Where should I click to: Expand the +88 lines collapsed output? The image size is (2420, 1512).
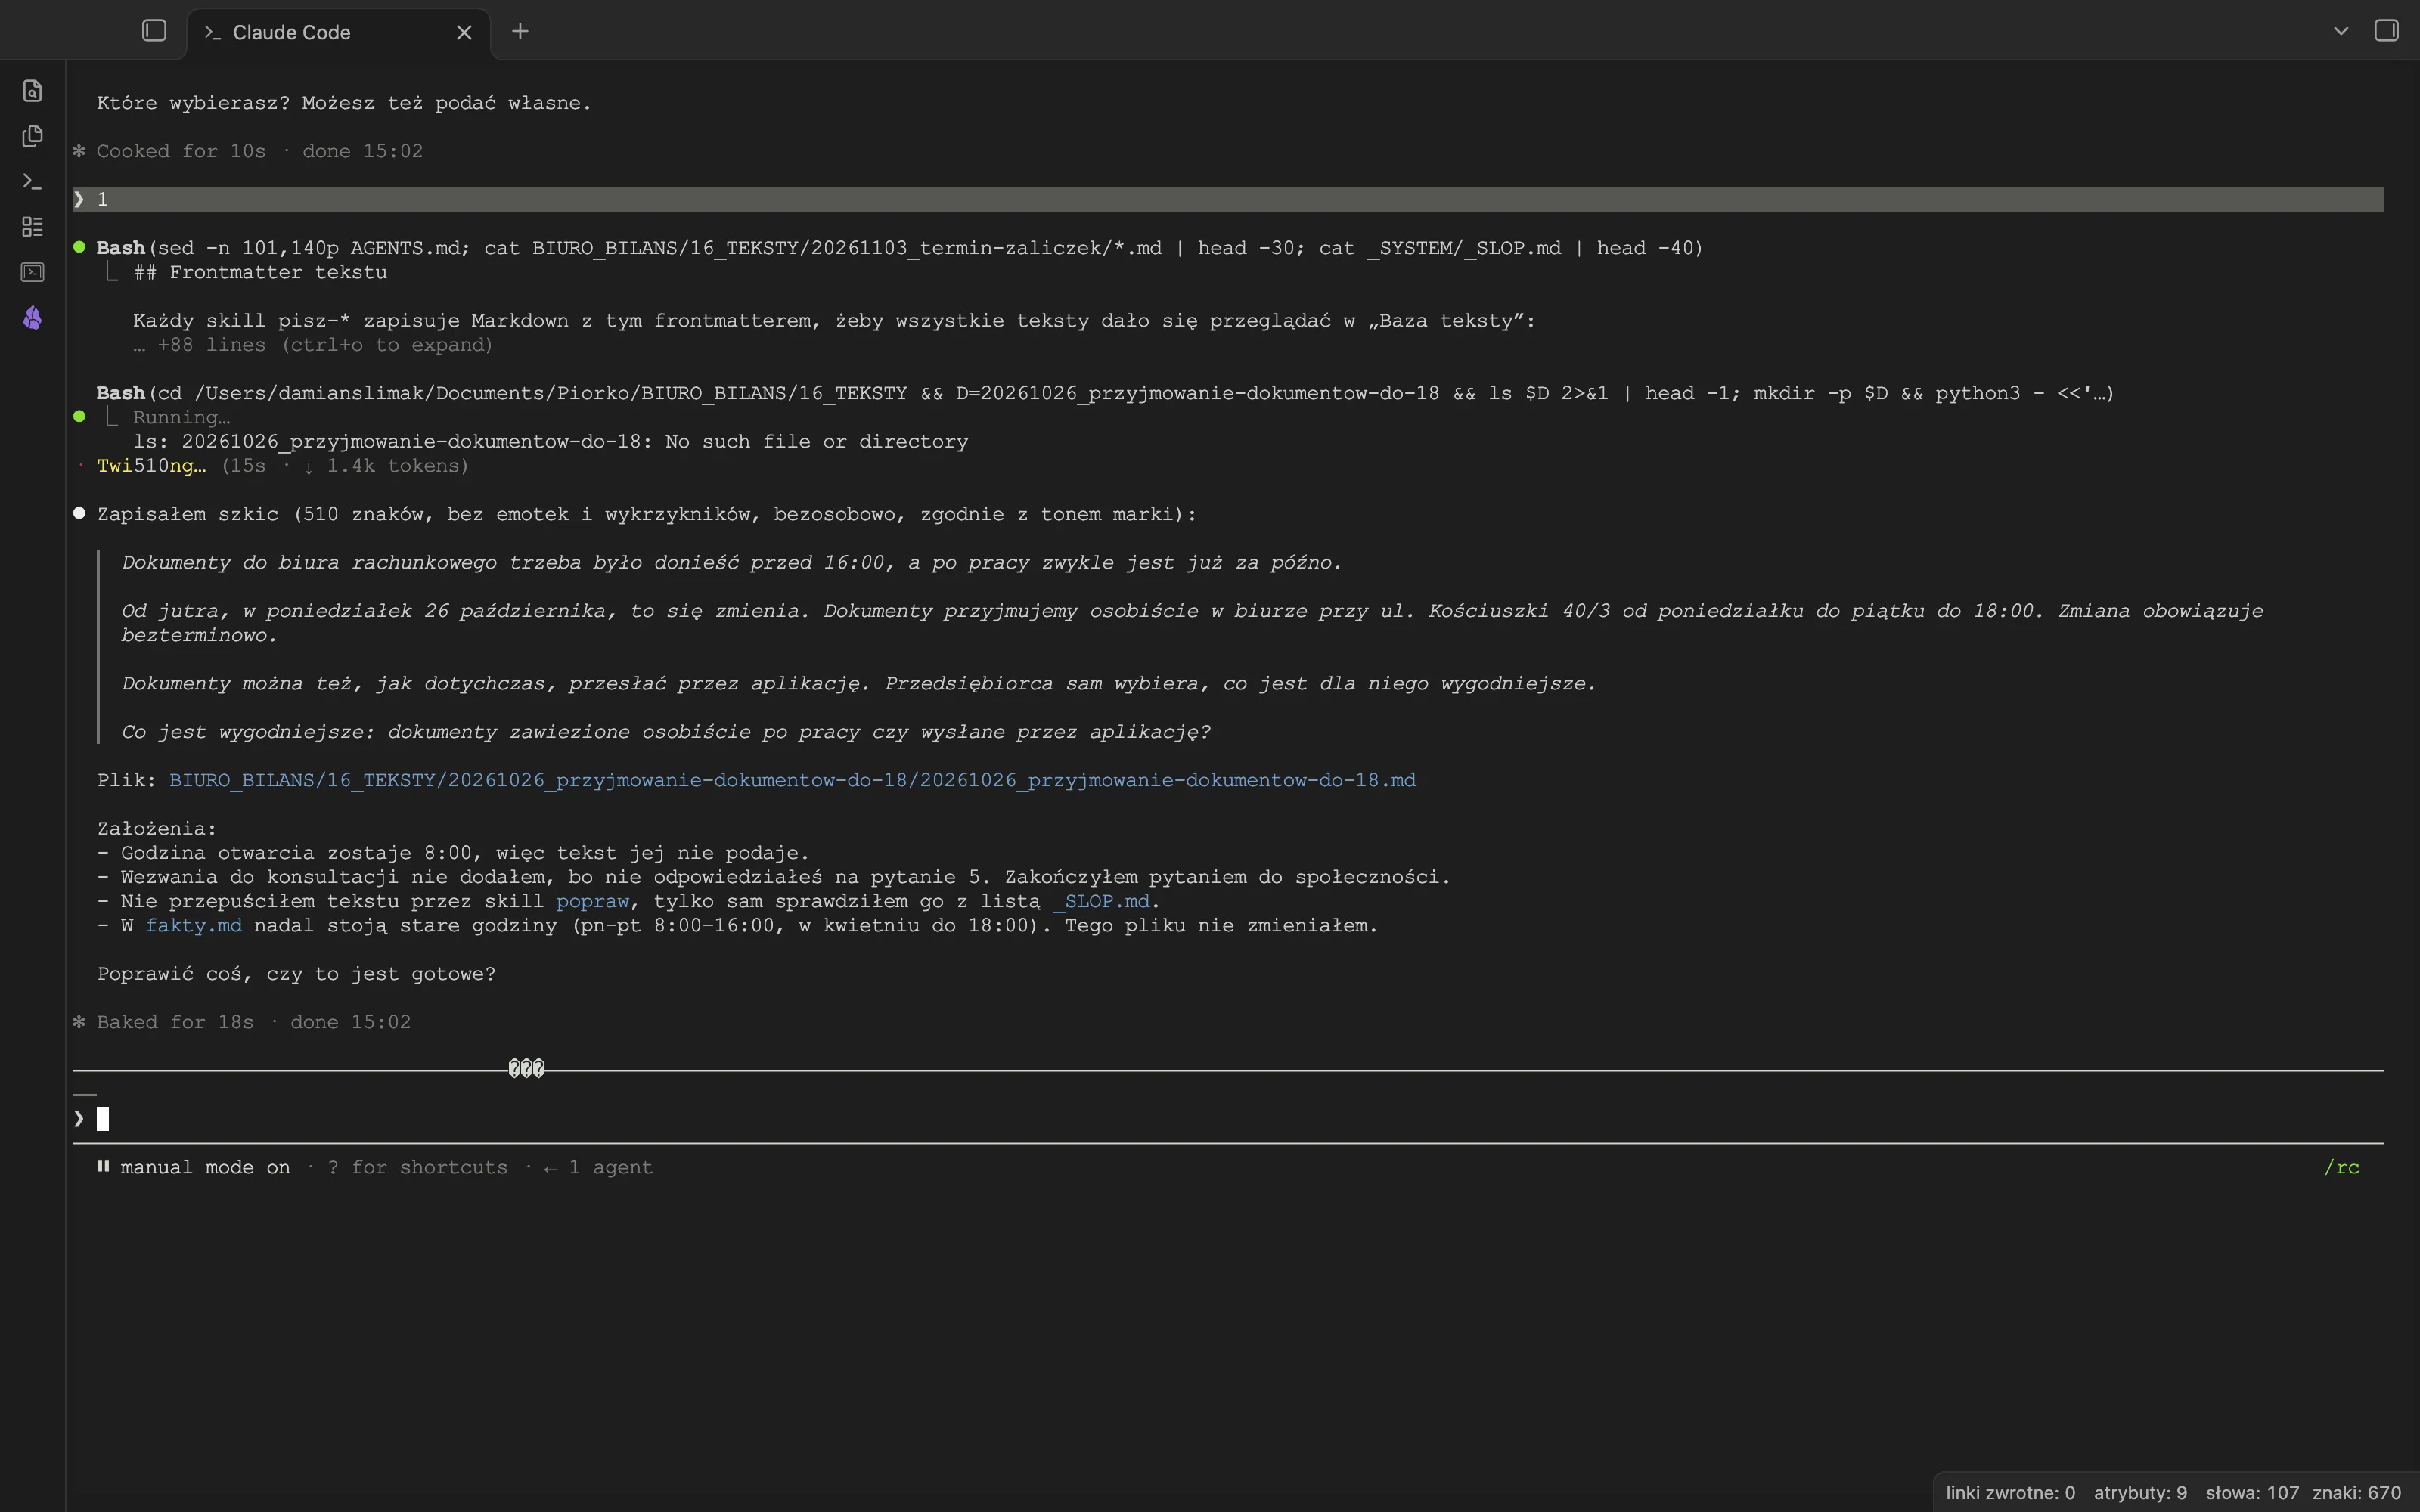(x=313, y=345)
